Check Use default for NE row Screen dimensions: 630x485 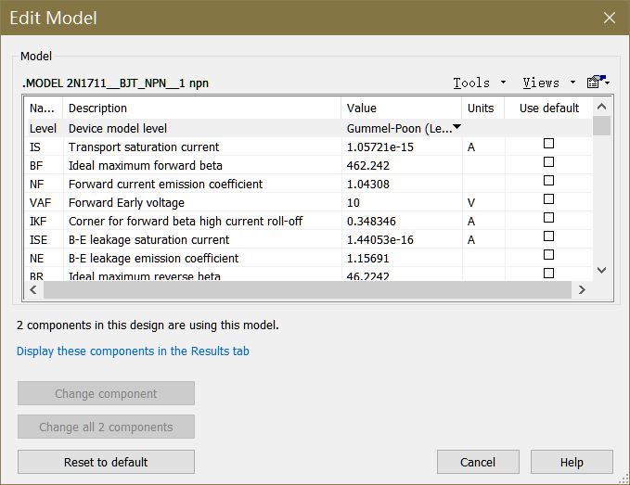548,254
